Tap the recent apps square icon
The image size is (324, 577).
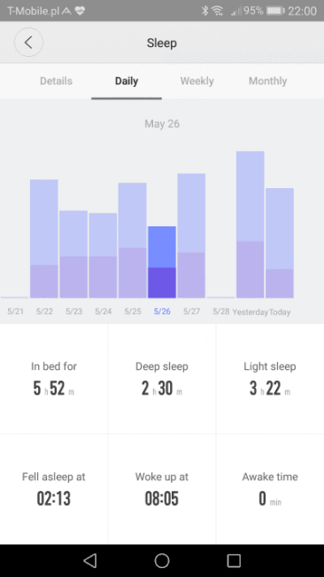pyautogui.click(x=234, y=560)
